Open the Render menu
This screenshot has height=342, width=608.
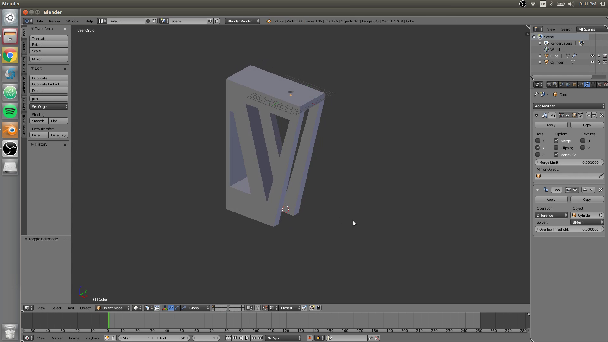(x=54, y=21)
